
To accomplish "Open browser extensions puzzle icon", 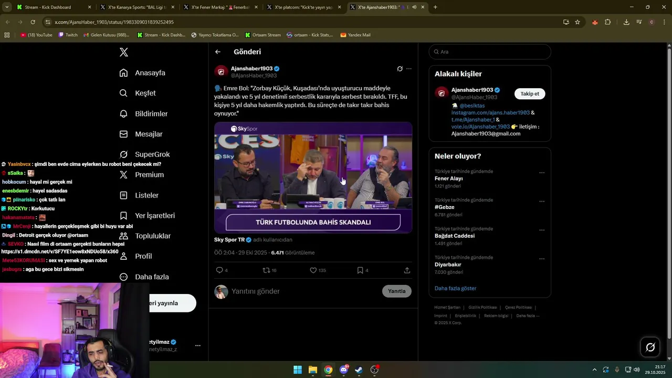I will pyautogui.click(x=608, y=22).
